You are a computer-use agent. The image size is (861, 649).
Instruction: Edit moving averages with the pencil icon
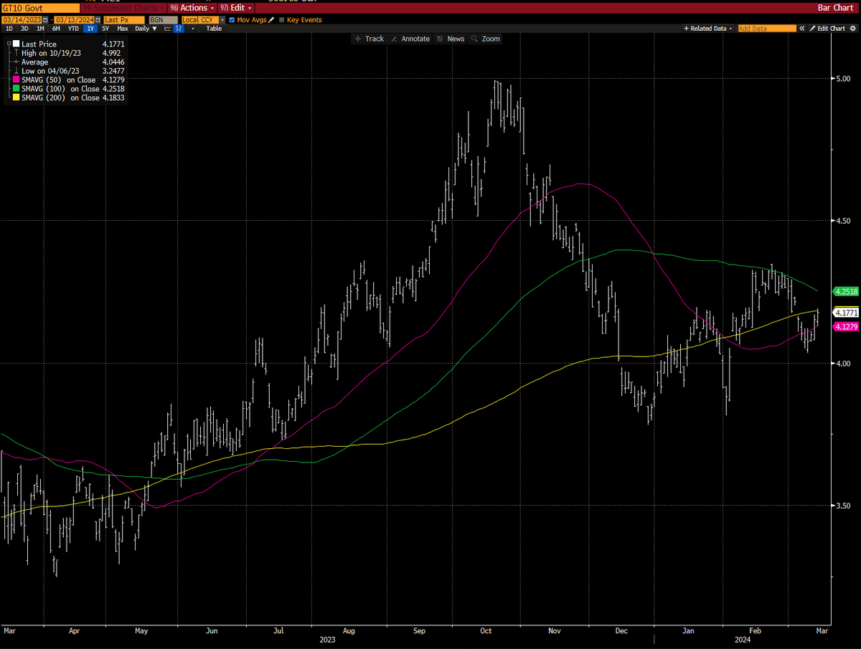point(271,20)
